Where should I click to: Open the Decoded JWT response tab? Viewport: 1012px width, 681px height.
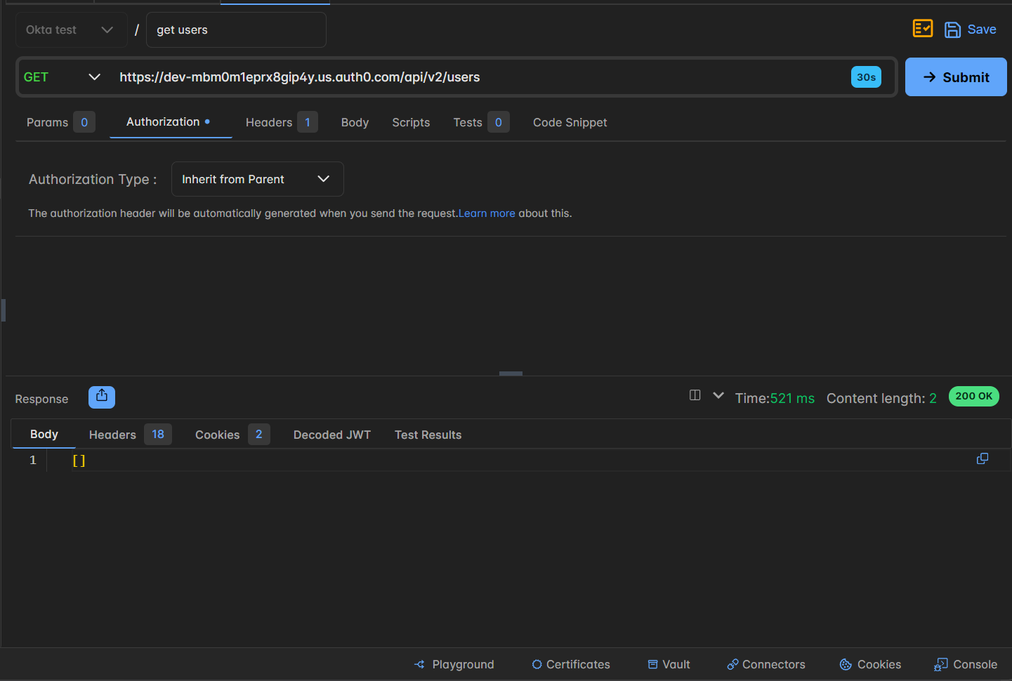[x=331, y=435]
